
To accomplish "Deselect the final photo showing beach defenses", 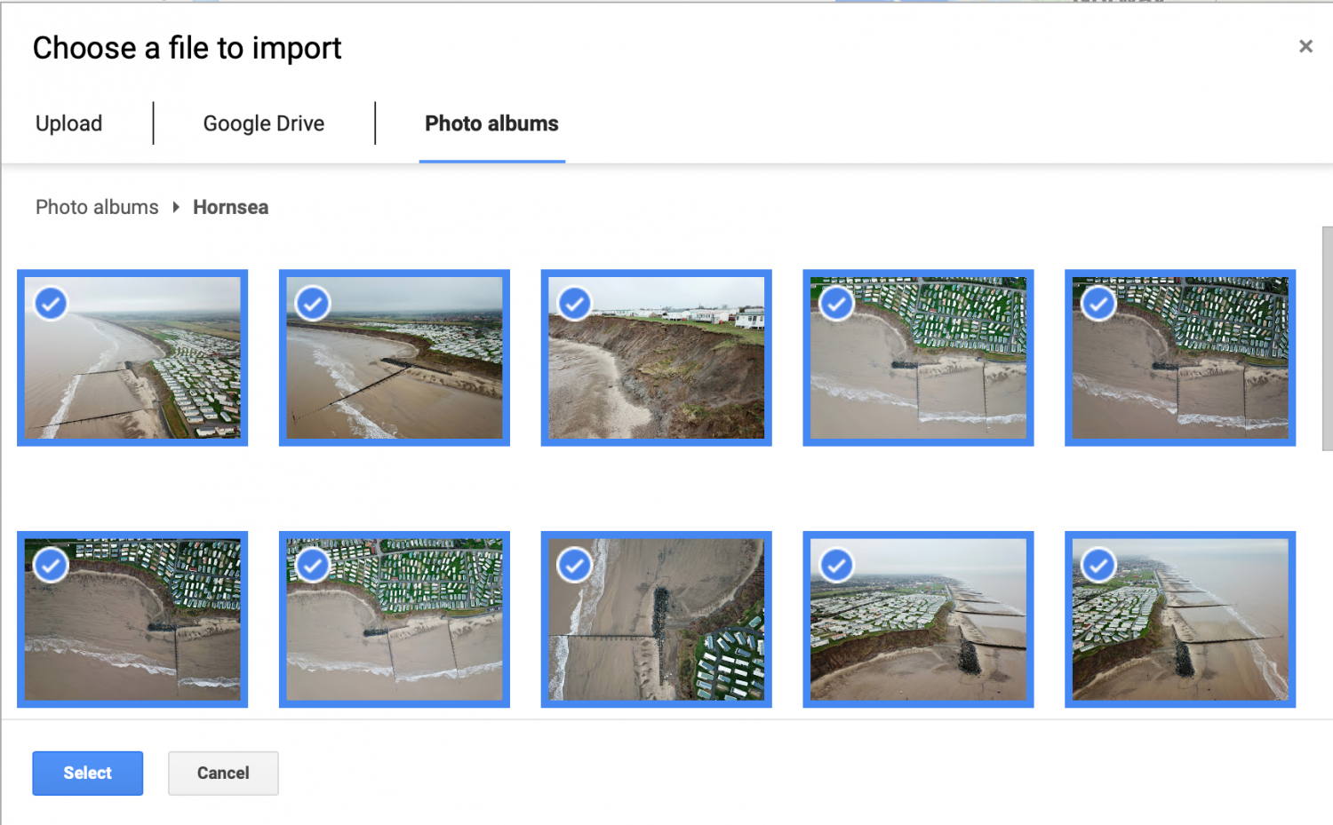I will coord(1098,565).
